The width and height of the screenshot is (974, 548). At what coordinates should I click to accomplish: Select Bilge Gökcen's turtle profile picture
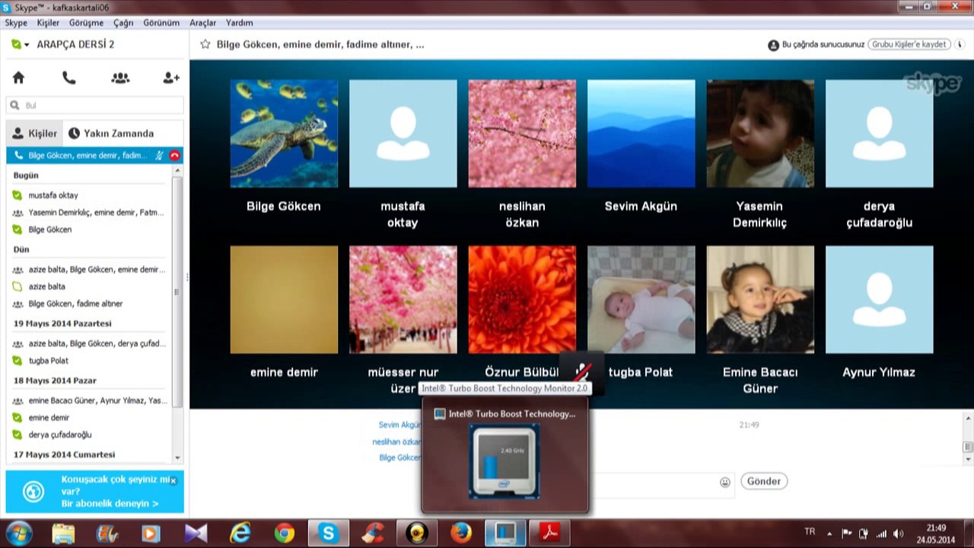(284, 133)
